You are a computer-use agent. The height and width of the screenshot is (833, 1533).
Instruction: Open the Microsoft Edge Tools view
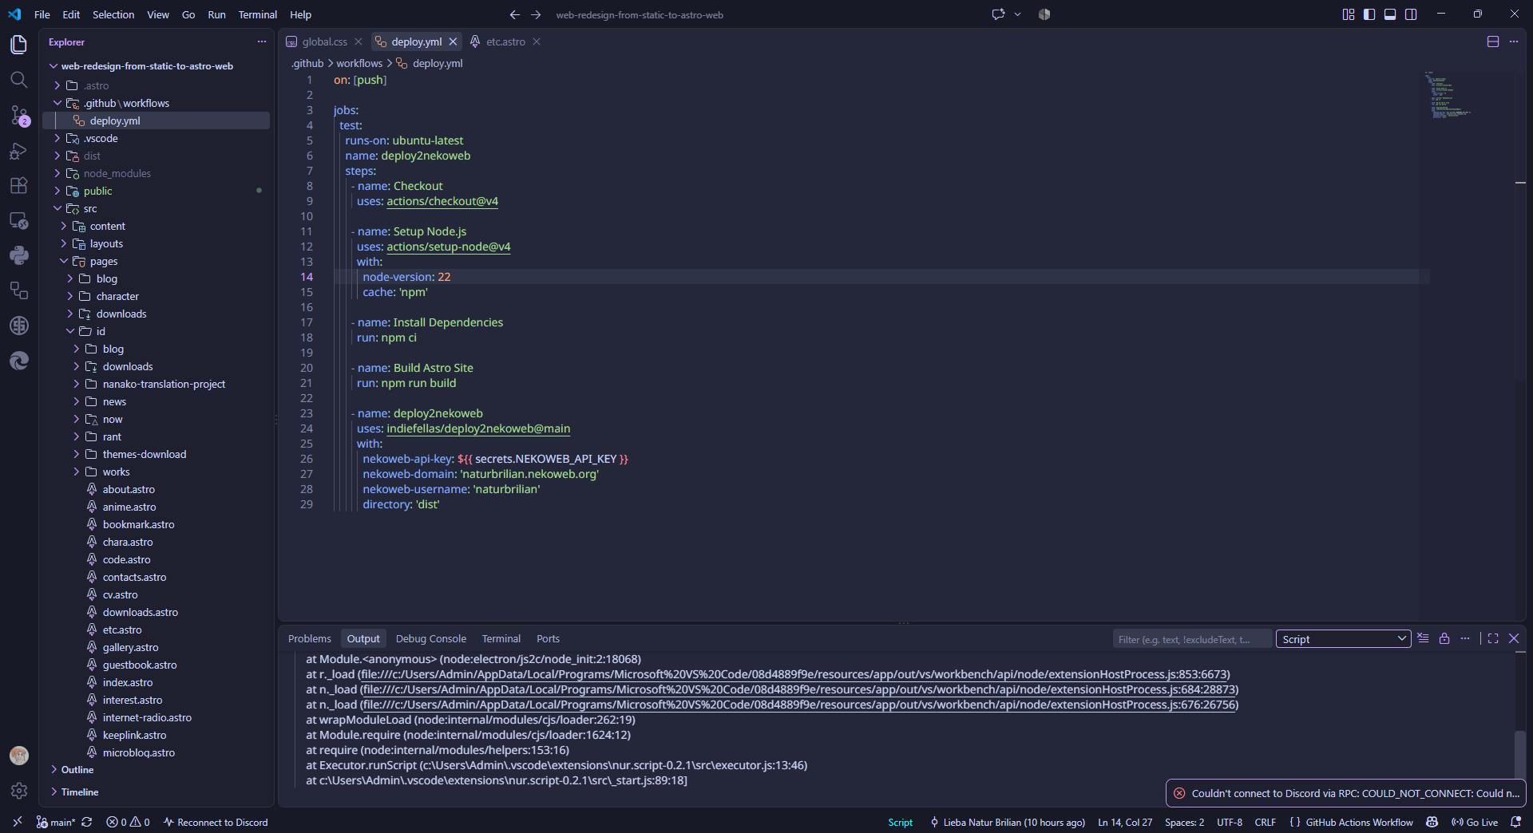click(x=18, y=361)
